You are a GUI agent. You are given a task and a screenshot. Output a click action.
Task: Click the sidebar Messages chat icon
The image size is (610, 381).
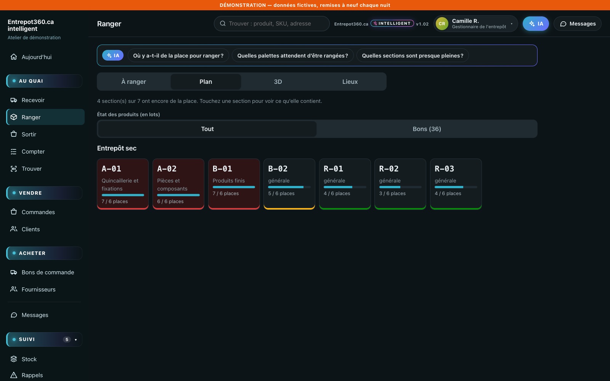click(14, 315)
